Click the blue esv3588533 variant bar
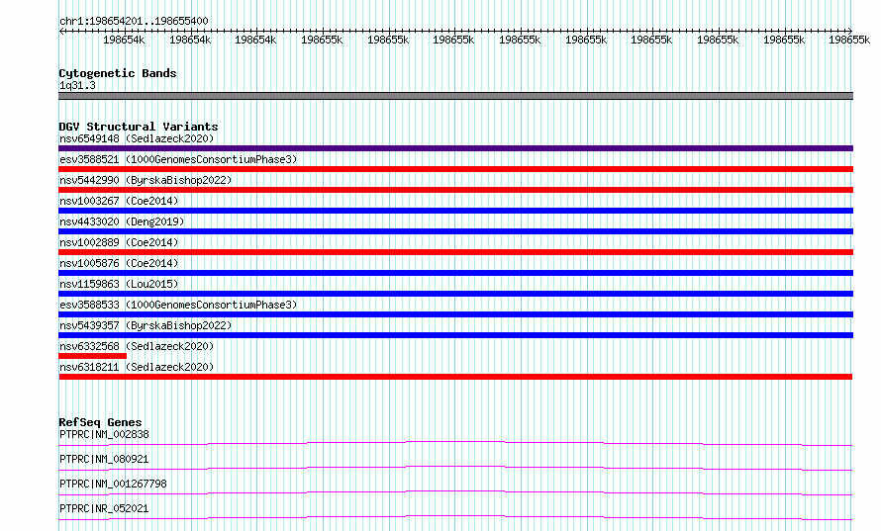This screenshot has width=881, height=531. [455, 314]
